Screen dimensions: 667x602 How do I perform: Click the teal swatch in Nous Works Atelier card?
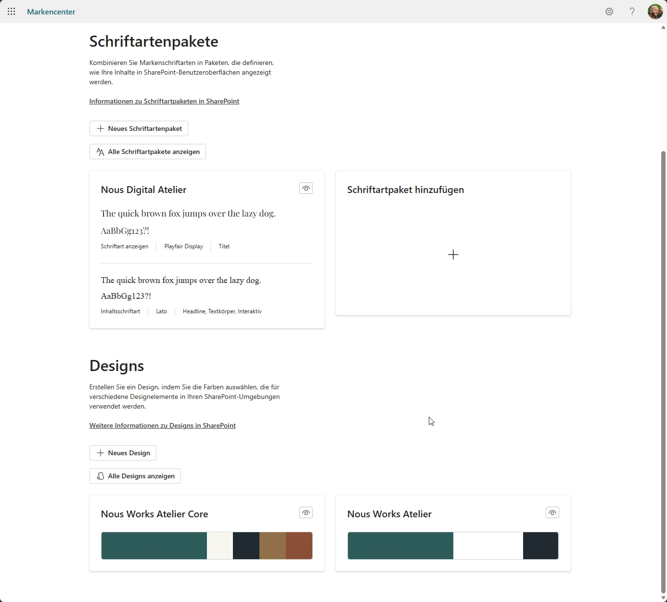tap(400, 546)
